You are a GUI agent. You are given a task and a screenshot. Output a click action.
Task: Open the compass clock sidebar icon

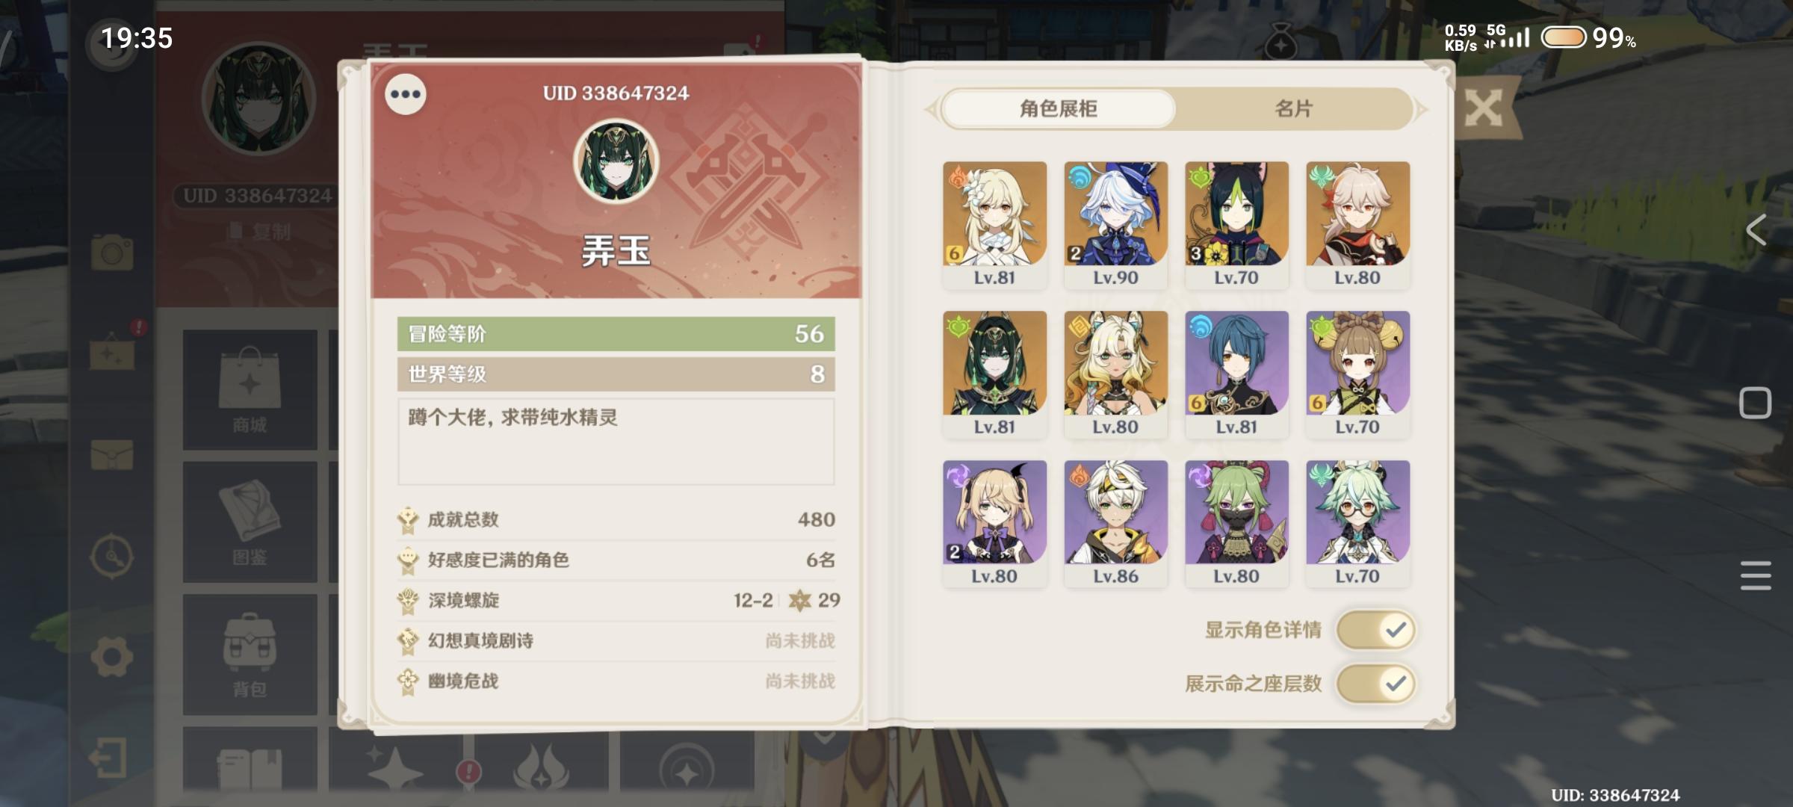click(x=112, y=556)
